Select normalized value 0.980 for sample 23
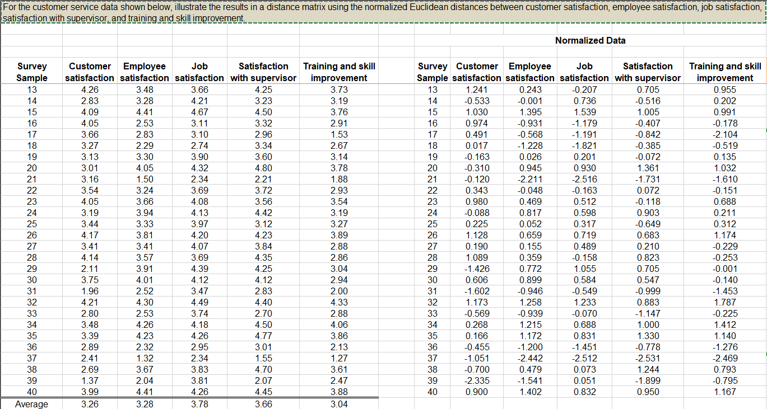This screenshot has width=767, height=409. (477, 201)
